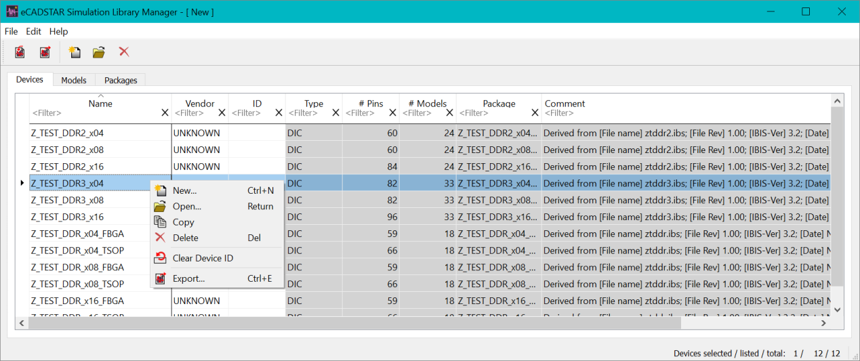Switch to the Packages tab

point(121,80)
